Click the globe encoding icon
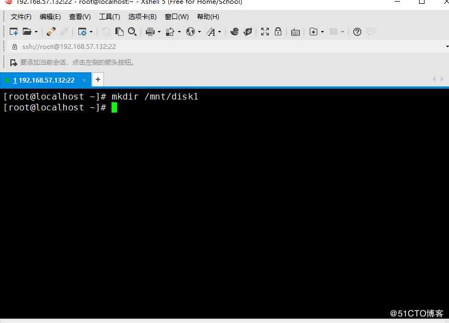The width and height of the screenshot is (449, 323). click(190, 32)
